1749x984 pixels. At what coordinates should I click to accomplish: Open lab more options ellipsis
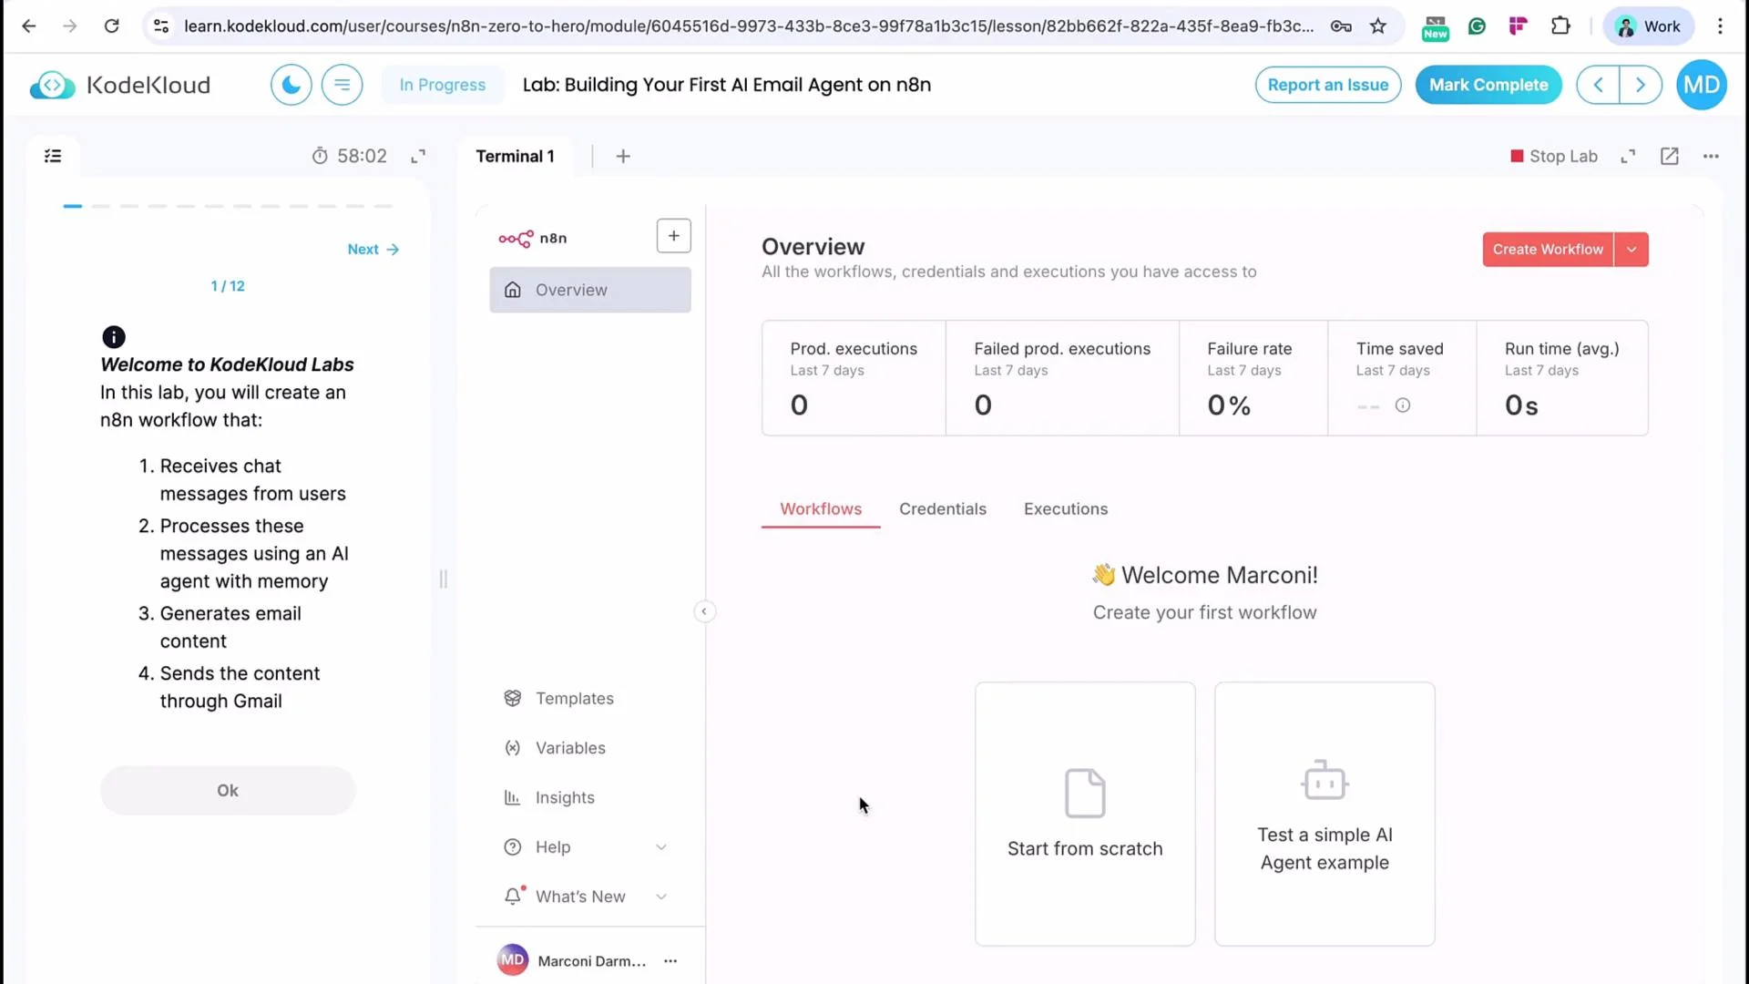pyautogui.click(x=1711, y=157)
